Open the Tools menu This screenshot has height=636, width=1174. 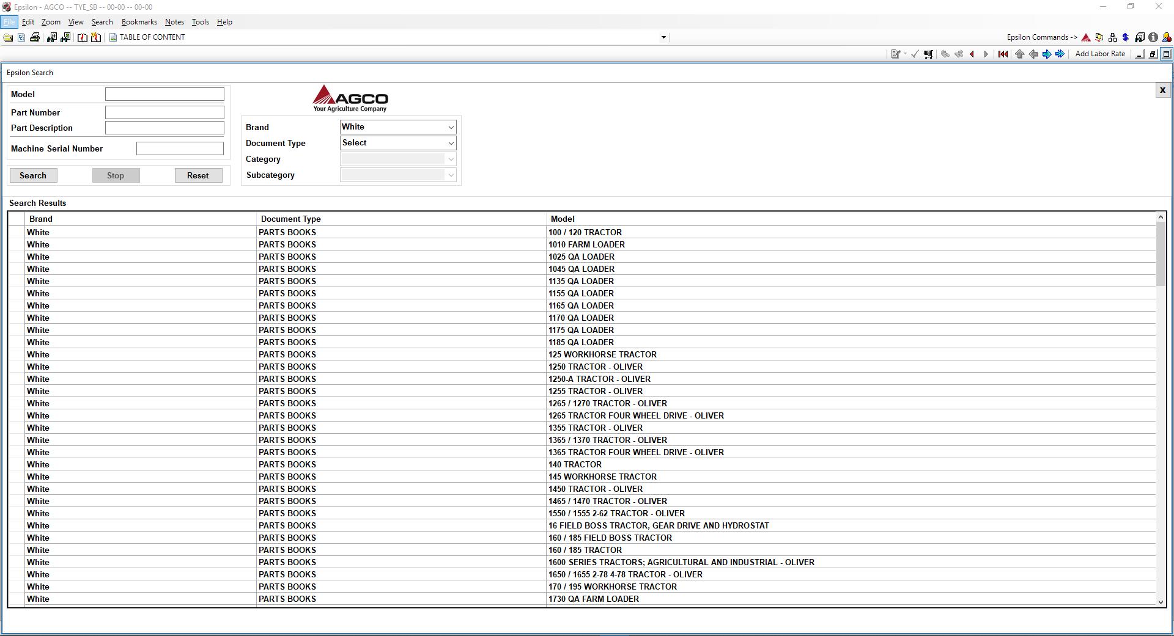pos(200,22)
